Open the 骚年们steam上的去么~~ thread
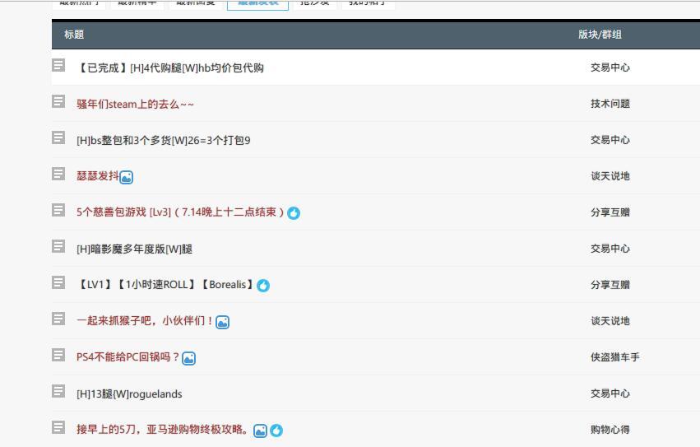Viewport: 700px width, 447px height. coord(135,105)
